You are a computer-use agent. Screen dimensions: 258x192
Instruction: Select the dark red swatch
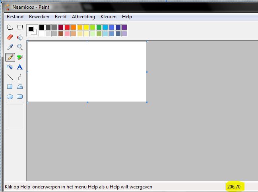click(61, 27)
